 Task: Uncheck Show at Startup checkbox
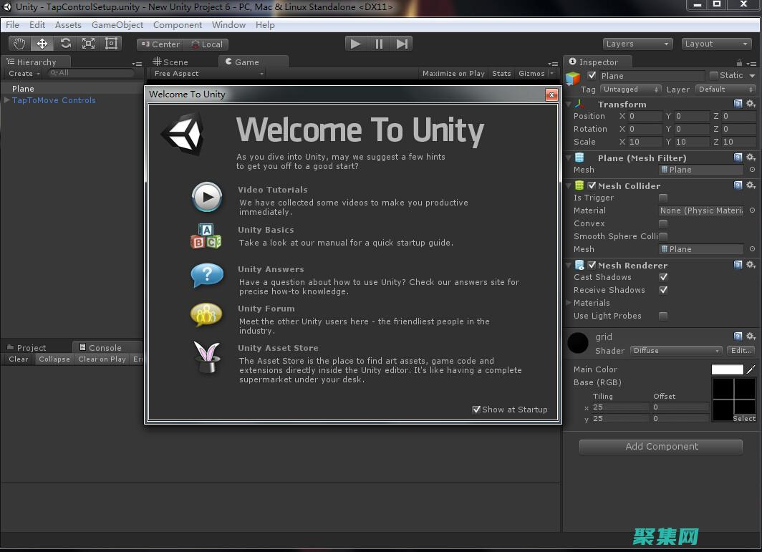point(476,410)
